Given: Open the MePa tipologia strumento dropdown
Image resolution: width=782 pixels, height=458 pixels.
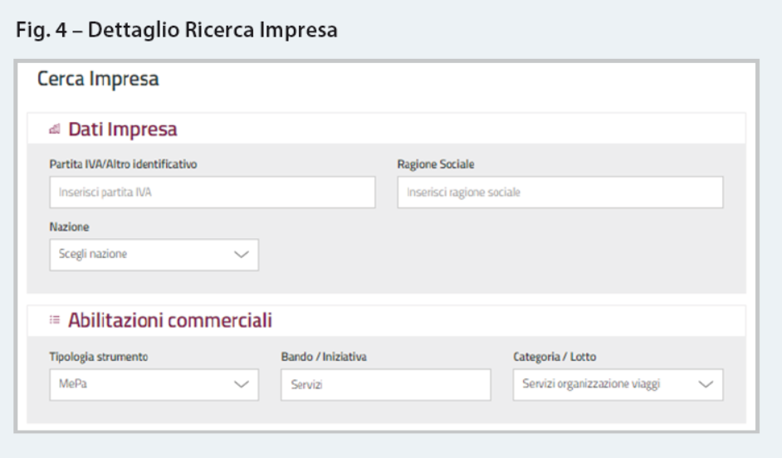Looking at the screenshot, I should (x=154, y=385).
